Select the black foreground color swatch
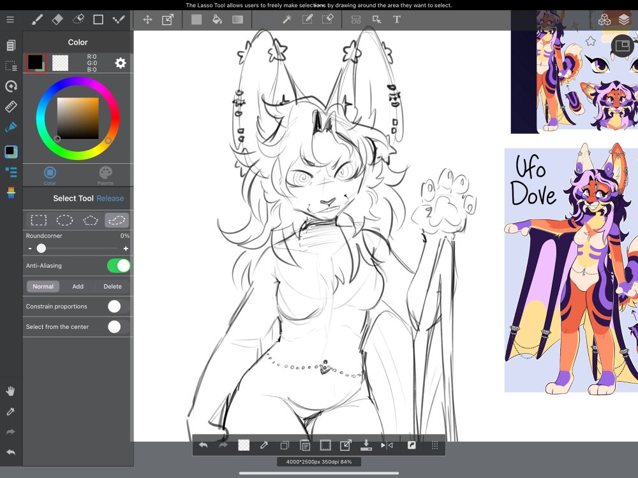 (35, 62)
